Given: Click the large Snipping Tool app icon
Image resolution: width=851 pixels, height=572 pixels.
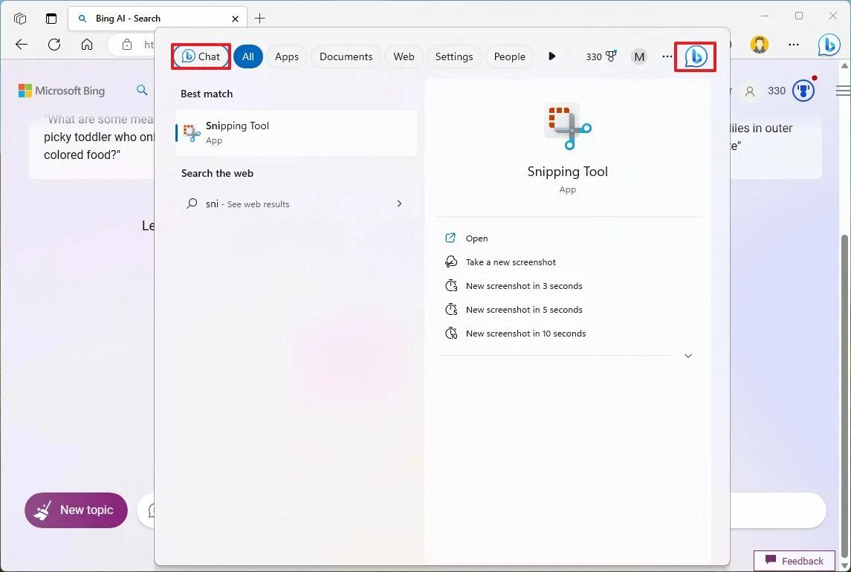Looking at the screenshot, I should click(x=568, y=126).
